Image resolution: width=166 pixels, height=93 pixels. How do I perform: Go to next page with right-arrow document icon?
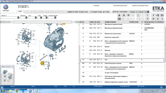(162, 16)
